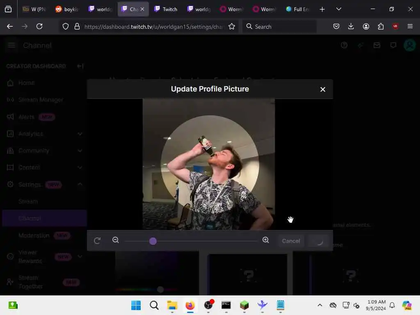Click the rotate image icon
The height and width of the screenshot is (315, 420).
coord(97,240)
